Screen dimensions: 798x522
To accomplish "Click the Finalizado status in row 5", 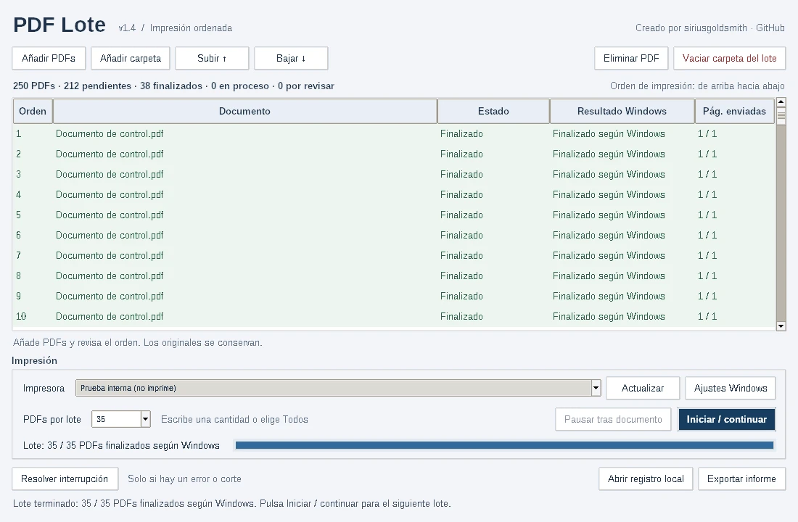I will tap(461, 215).
